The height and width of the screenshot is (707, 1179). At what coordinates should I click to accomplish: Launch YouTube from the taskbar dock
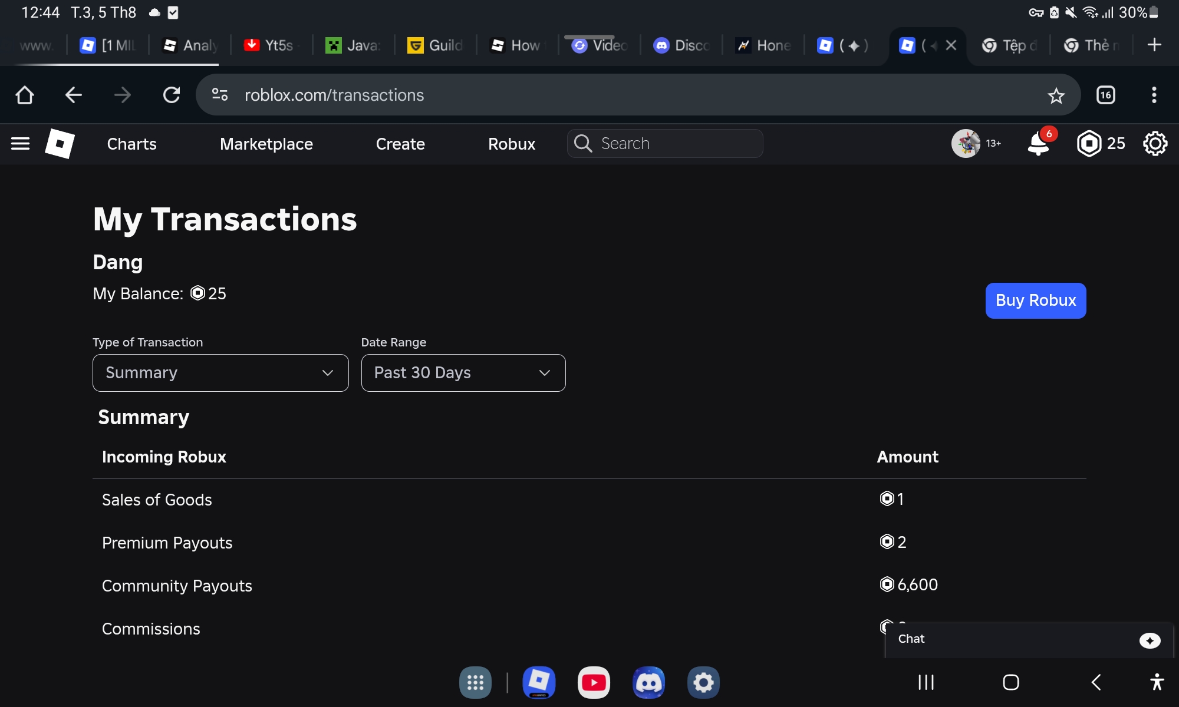click(594, 682)
